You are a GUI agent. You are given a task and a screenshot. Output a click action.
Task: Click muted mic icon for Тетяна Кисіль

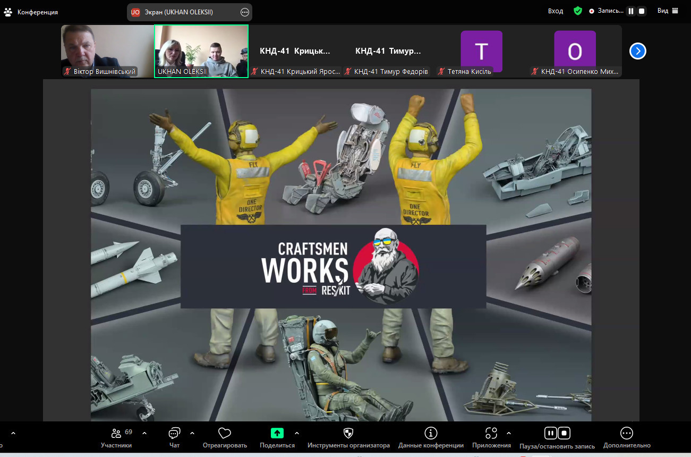441,71
